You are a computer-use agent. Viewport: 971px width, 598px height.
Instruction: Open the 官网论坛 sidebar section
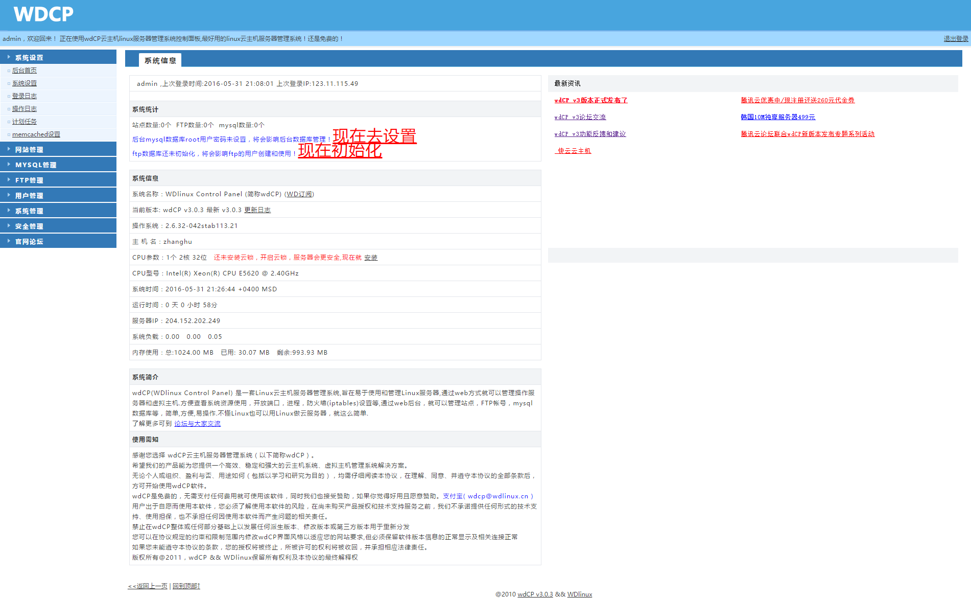[29, 242]
